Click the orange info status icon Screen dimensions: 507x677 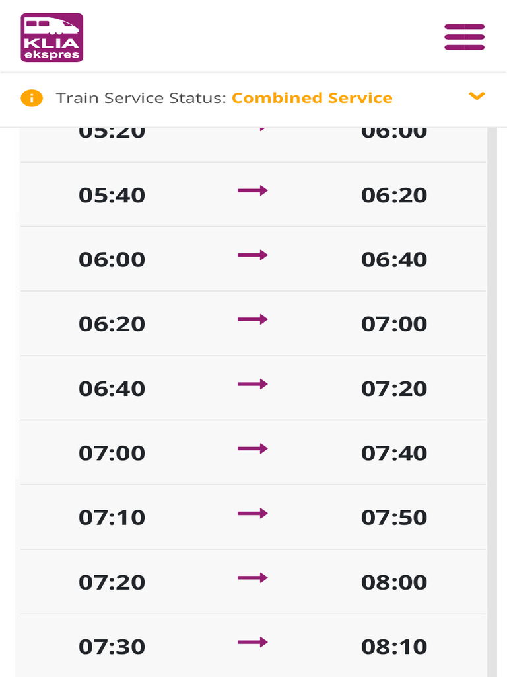[x=32, y=99]
